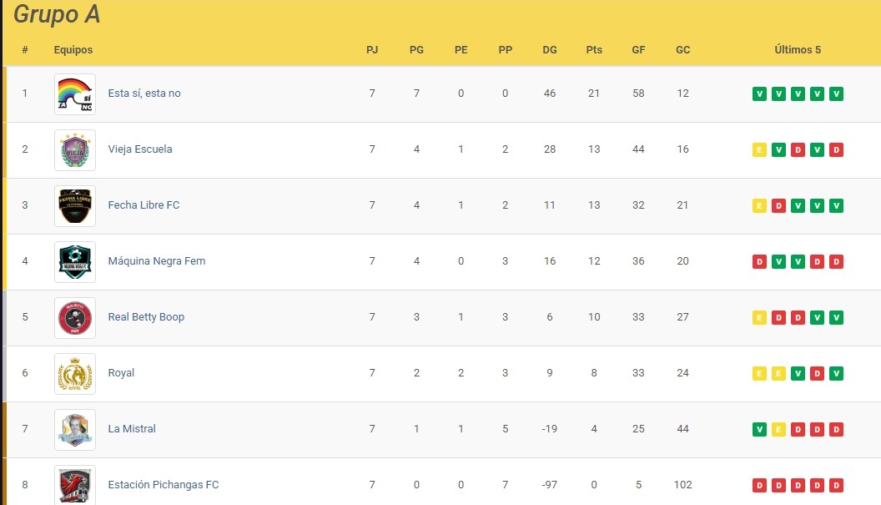Open the Fecha Libre FC badge icon
The height and width of the screenshot is (505, 881).
point(75,206)
